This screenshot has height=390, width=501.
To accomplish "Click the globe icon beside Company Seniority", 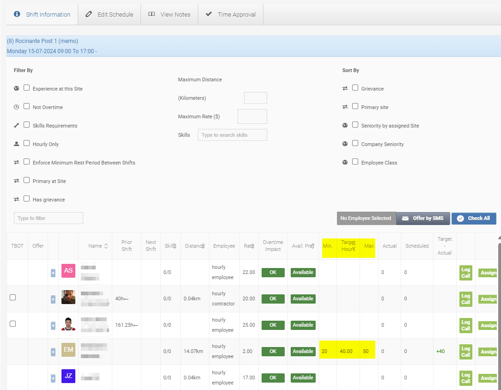I will [345, 143].
